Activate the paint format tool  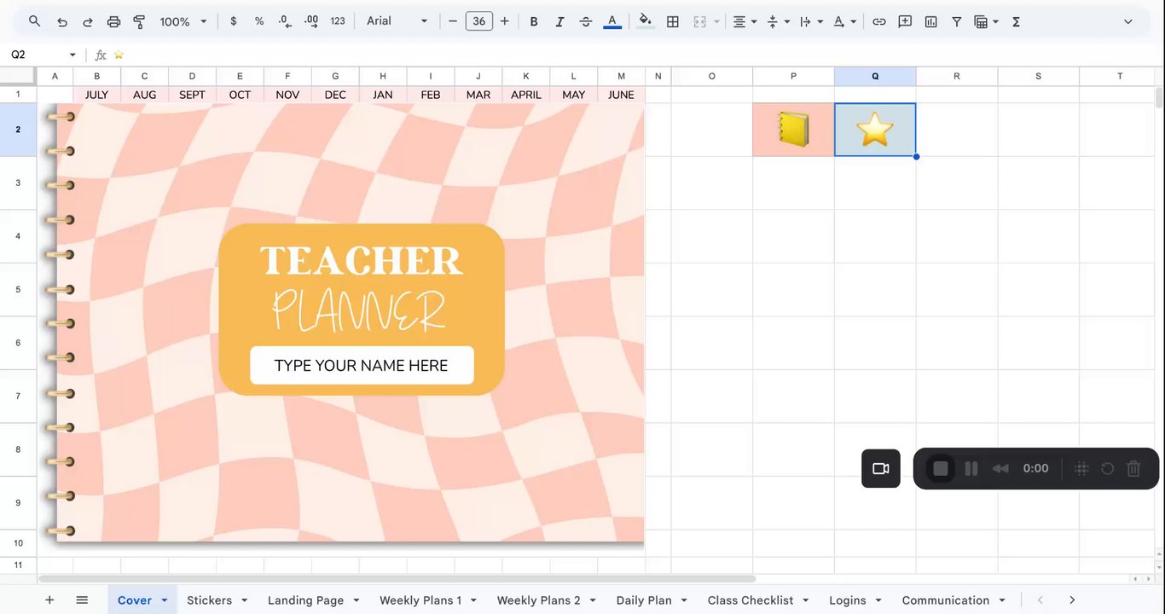point(139,21)
